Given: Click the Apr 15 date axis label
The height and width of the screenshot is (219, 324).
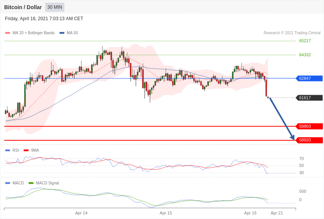Looking at the screenshot, I should [x=166, y=213].
